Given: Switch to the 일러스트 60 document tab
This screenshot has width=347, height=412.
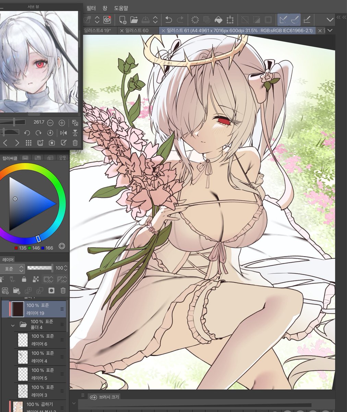Looking at the screenshot, I should click(137, 31).
